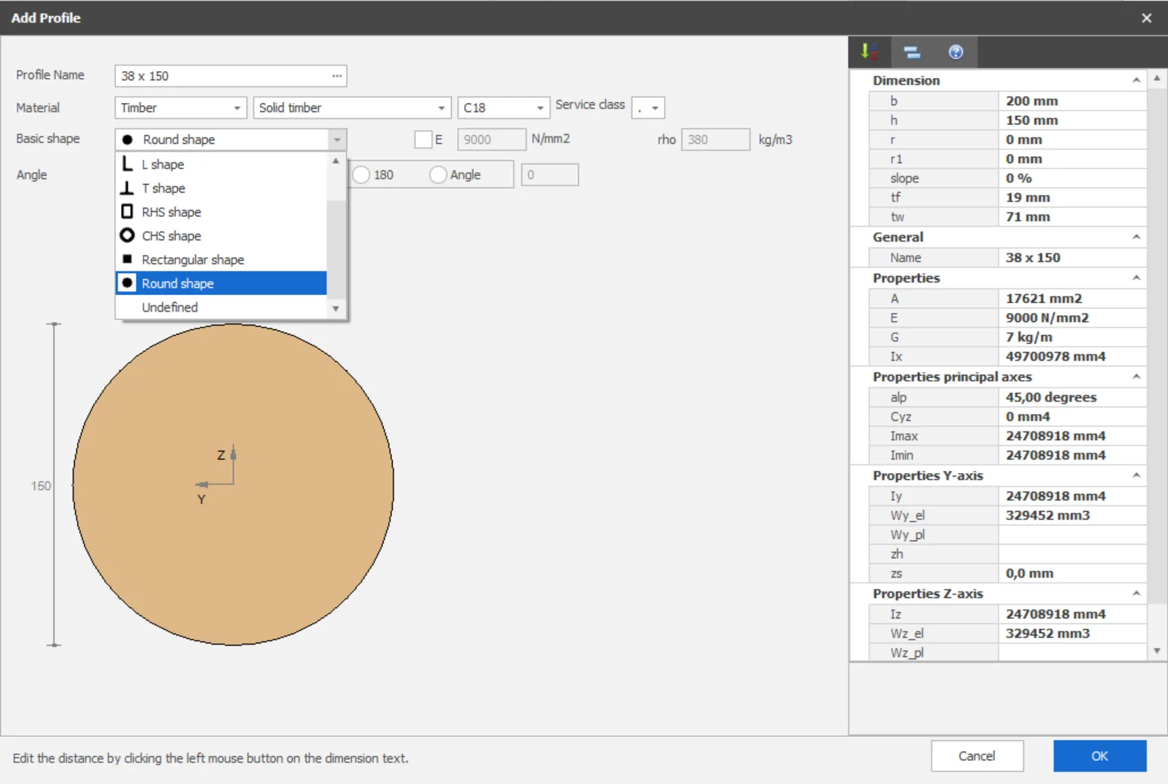1168x784 pixels.
Task: Select the custom Angle radio button
Action: [x=438, y=175]
